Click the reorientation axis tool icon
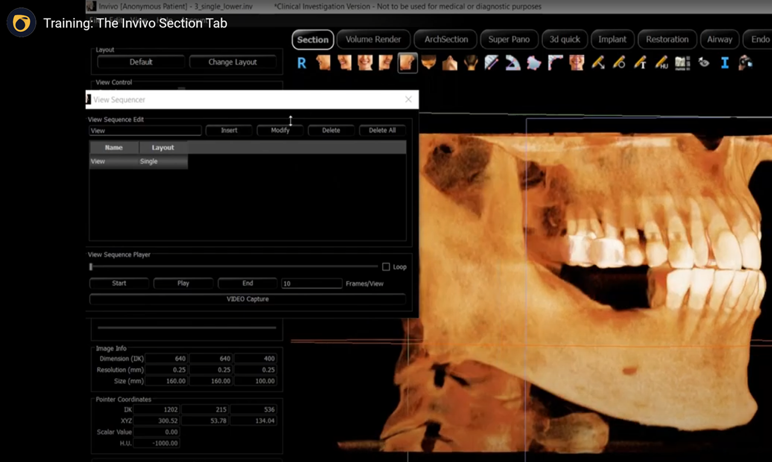 [555, 63]
